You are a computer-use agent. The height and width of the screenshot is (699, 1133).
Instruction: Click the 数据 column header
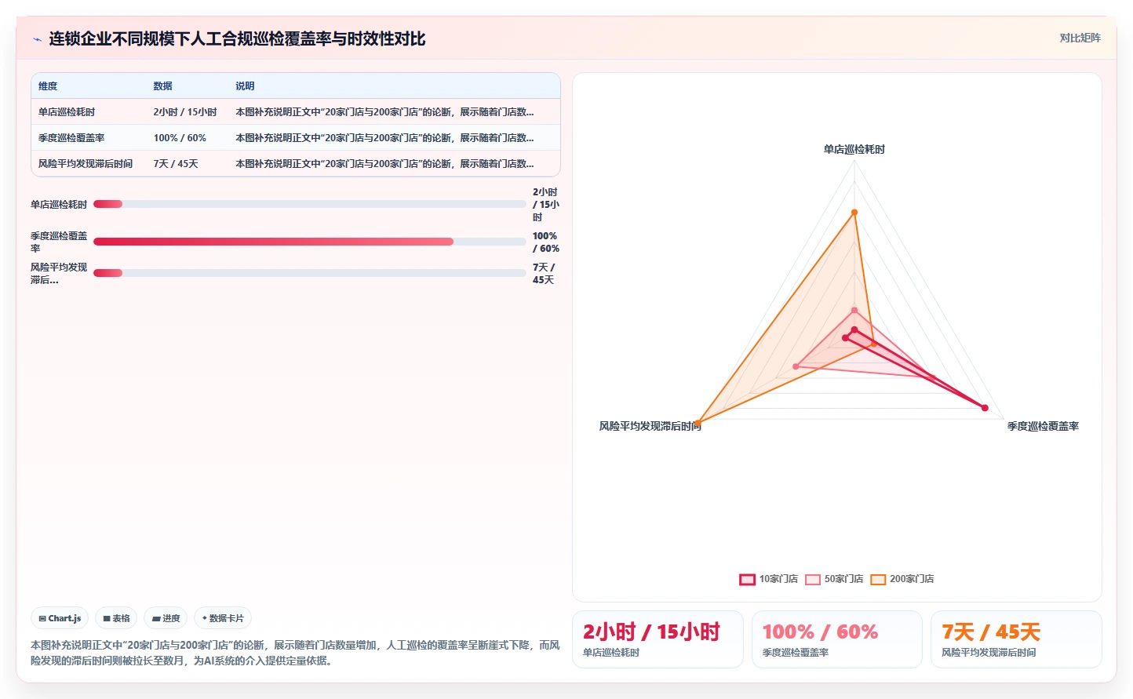coord(162,86)
